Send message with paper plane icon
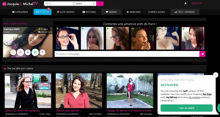 [202, 54]
